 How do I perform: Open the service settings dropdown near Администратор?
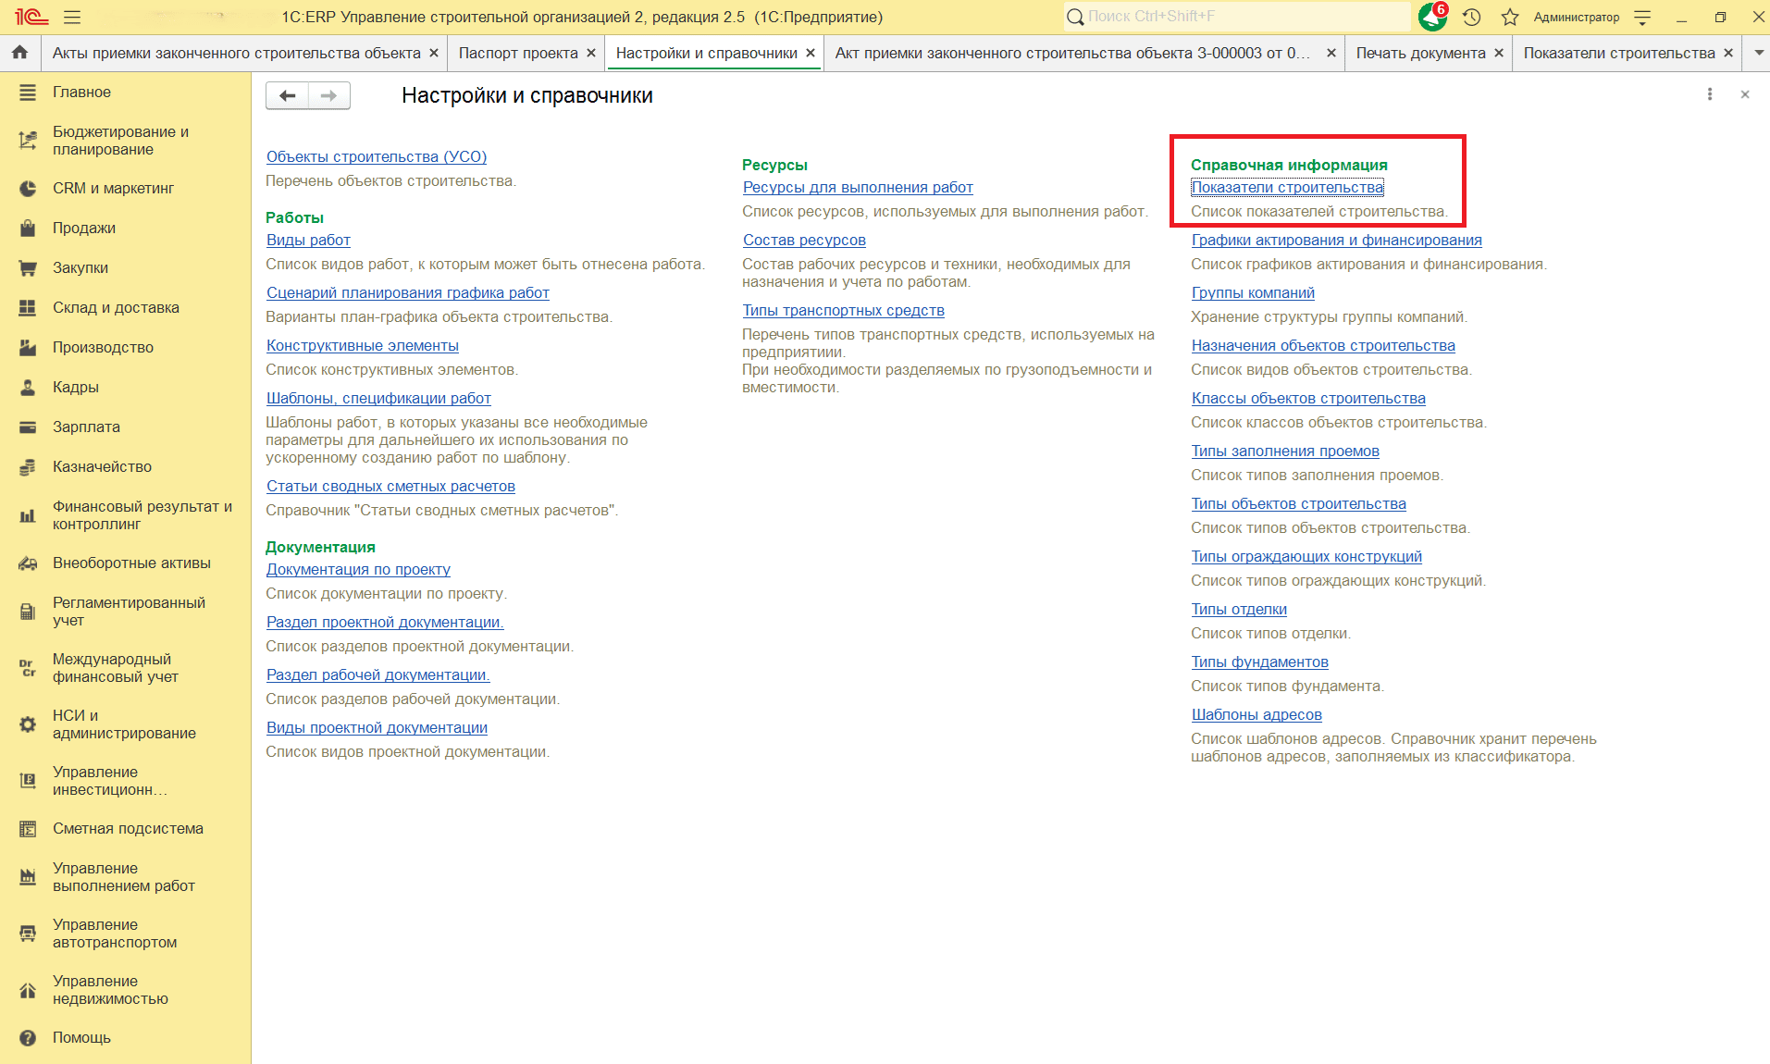[1643, 17]
